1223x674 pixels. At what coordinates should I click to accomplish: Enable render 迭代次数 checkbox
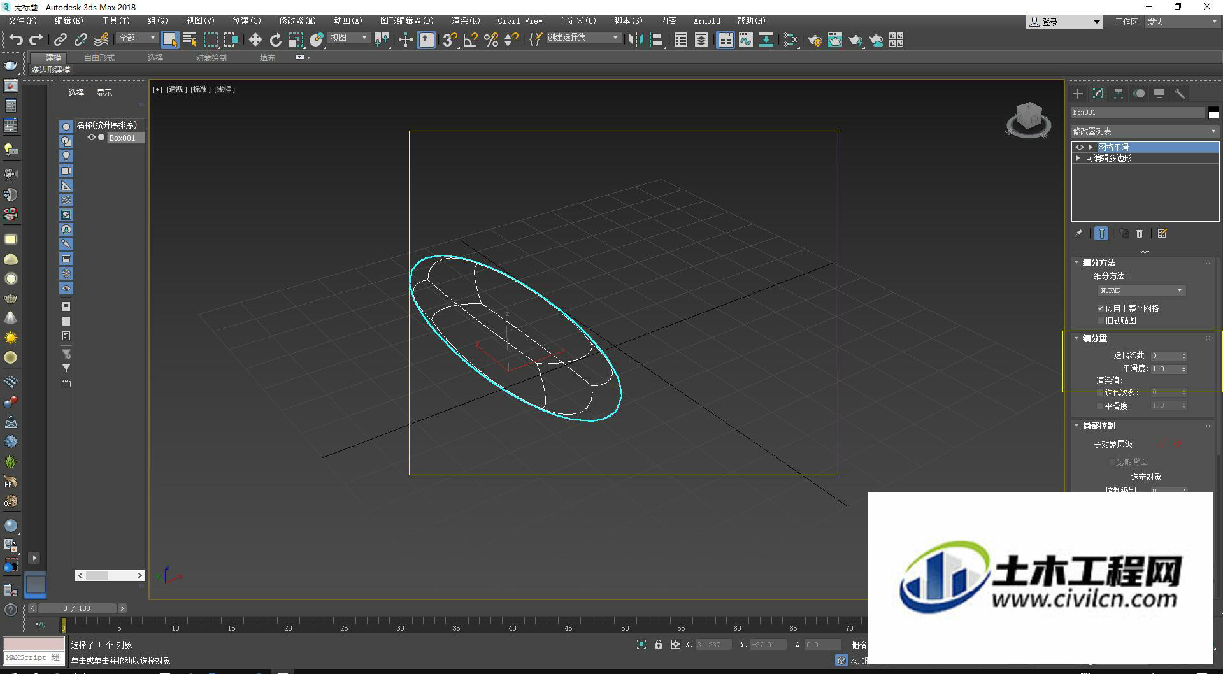pyautogui.click(x=1100, y=393)
